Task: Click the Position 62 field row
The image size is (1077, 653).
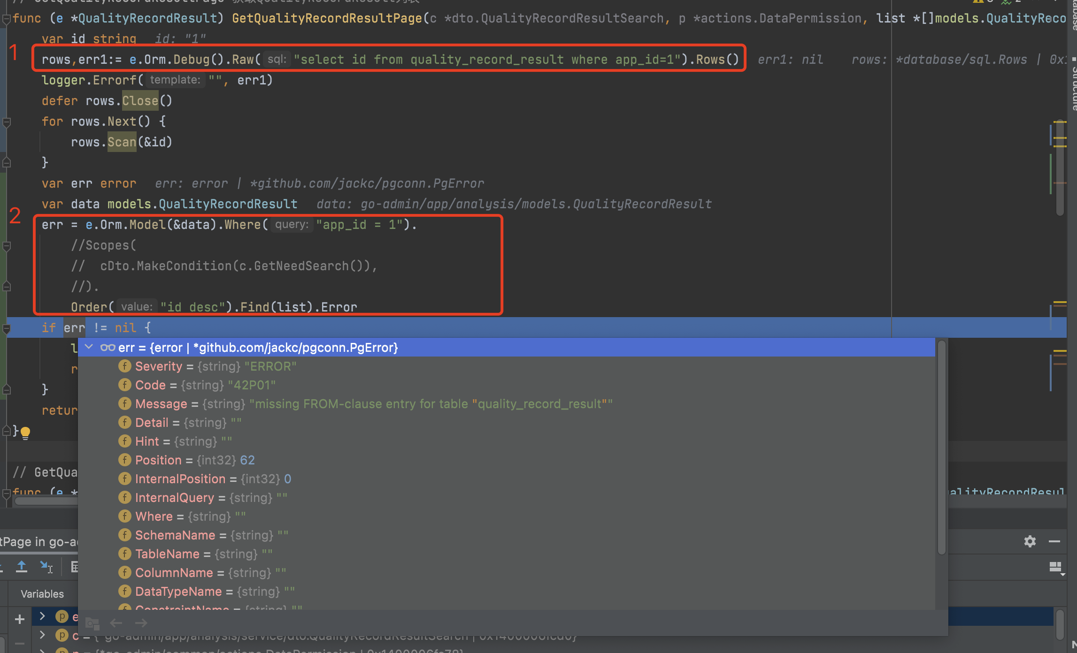Action: click(195, 460)
